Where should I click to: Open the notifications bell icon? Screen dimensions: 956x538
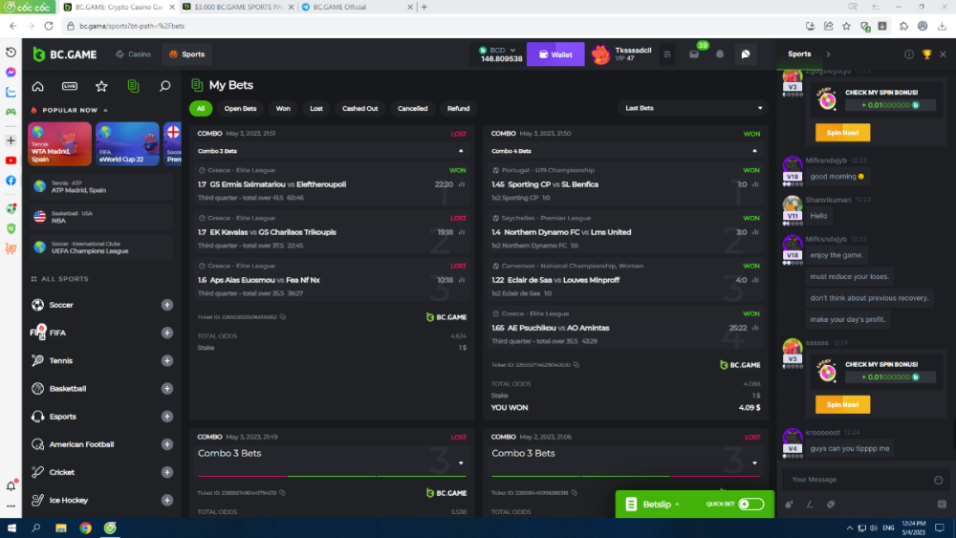[720, 54]
